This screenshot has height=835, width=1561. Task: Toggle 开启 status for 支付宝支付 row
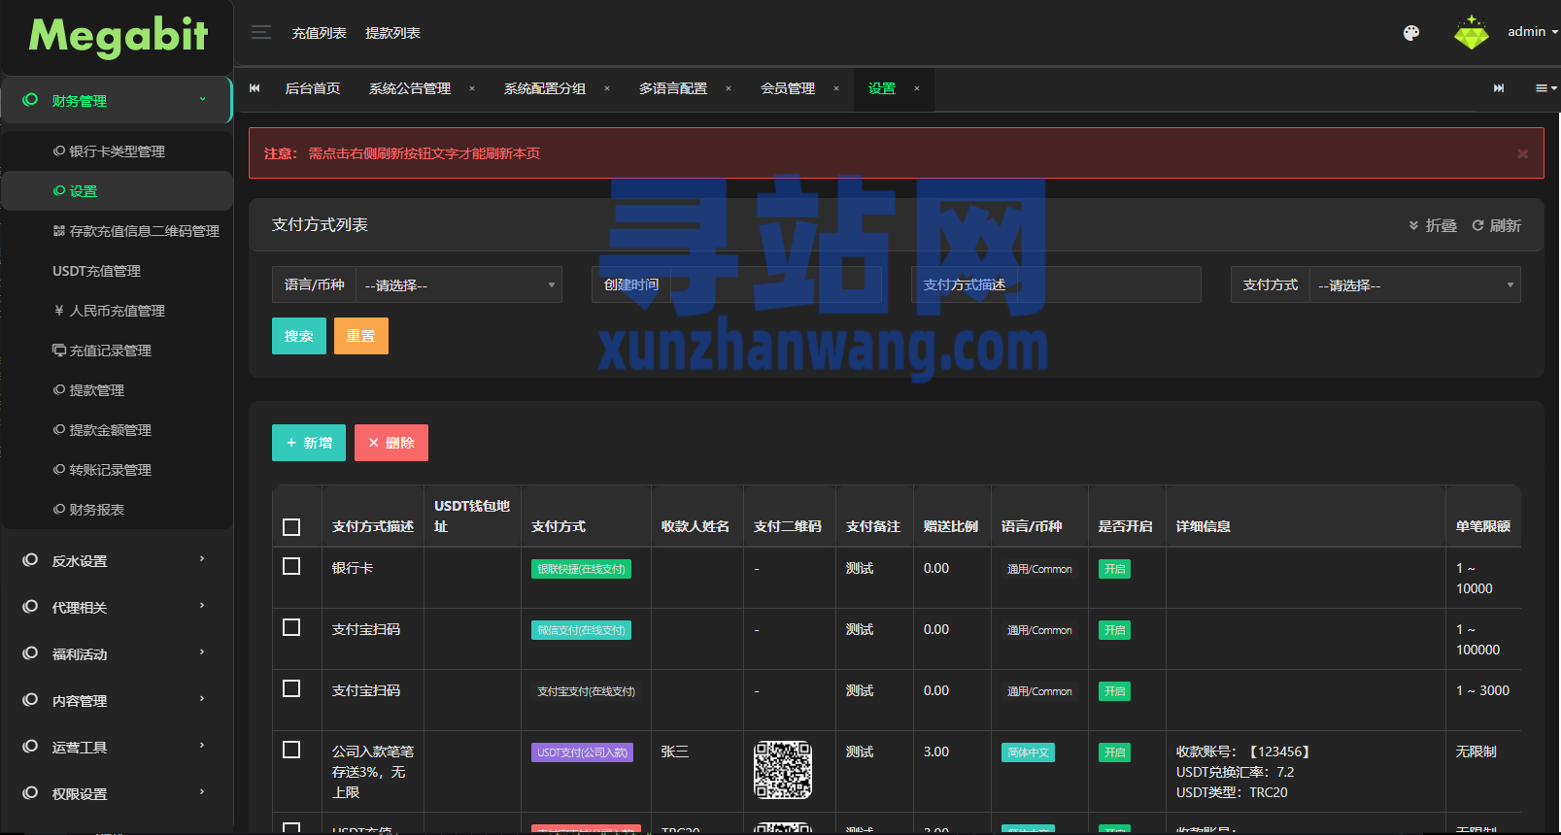click(x=1114, y=691)
